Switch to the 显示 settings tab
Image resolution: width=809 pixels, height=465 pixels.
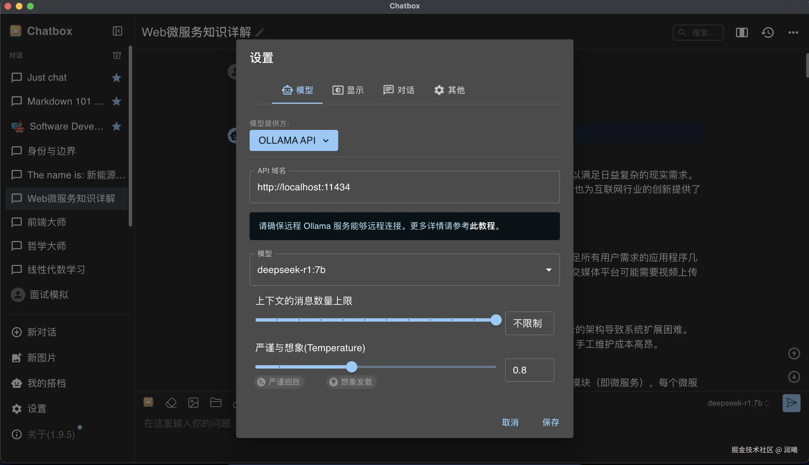click(348, 90)
